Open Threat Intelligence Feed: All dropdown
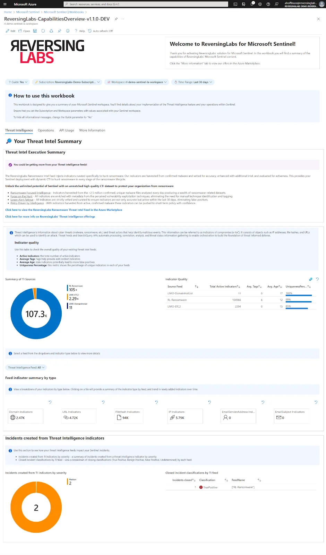 coord(26,367)
